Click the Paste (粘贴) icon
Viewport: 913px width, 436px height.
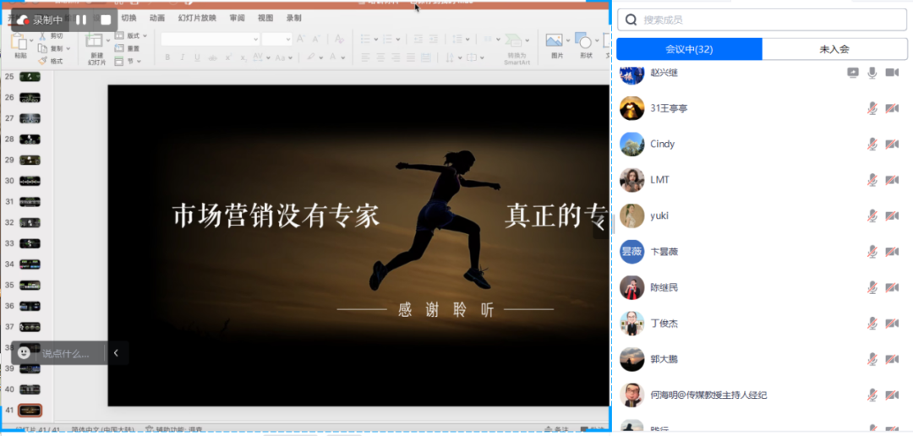click(20, 44)
